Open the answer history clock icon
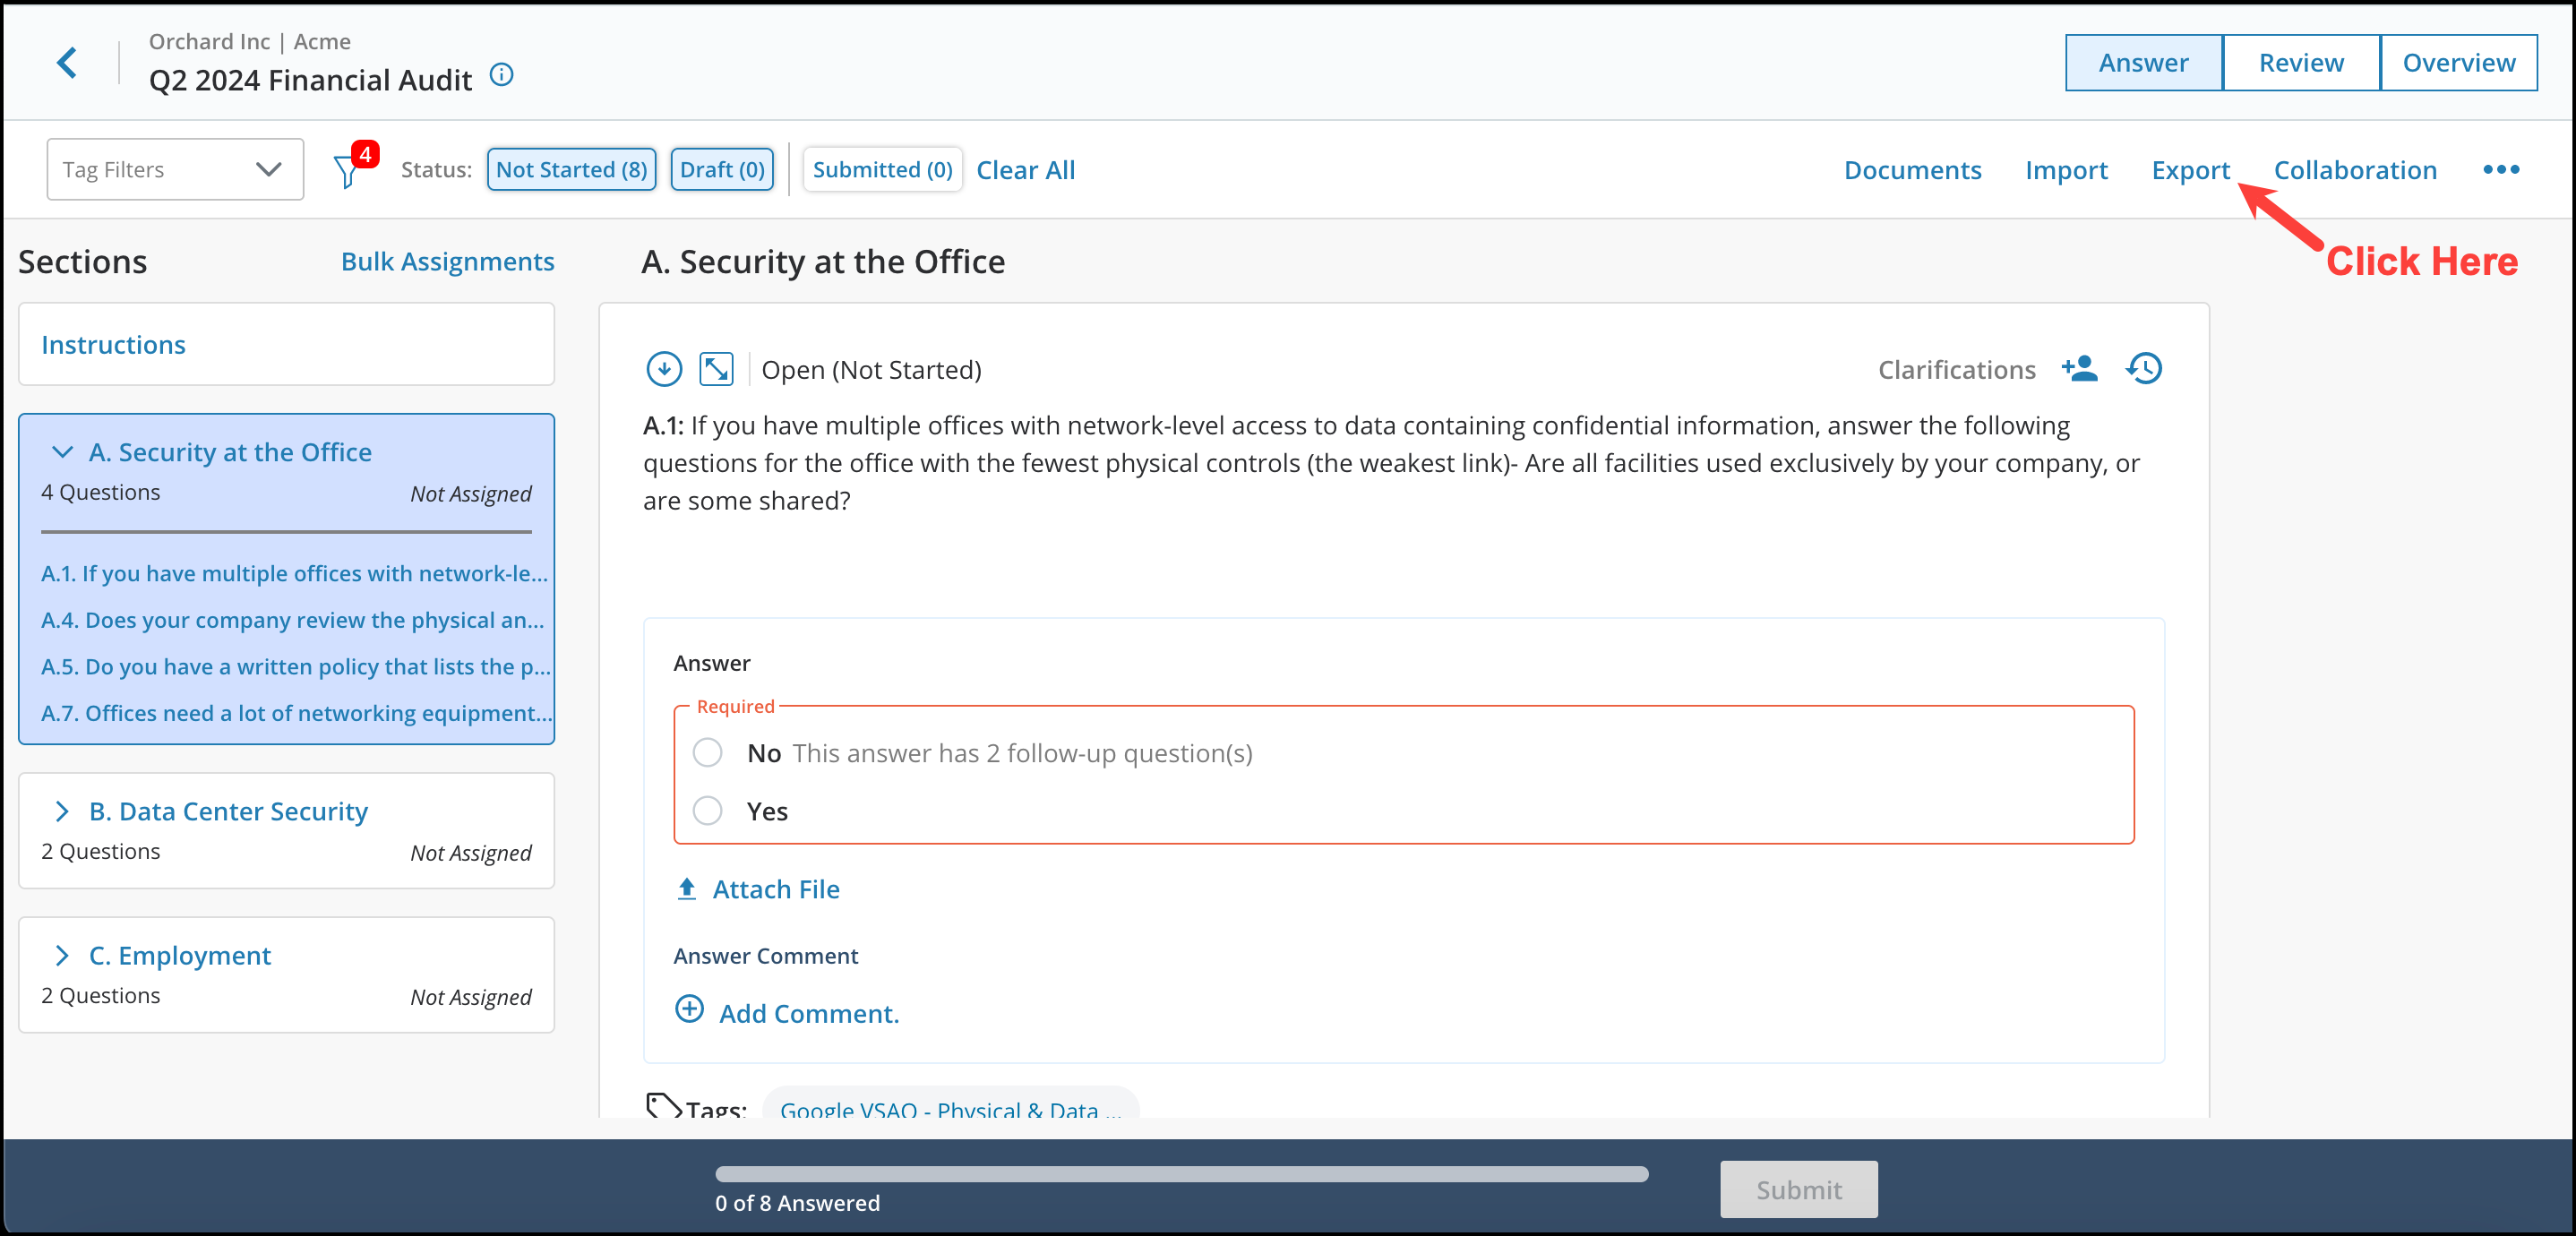Screen dimensions: 2576x1236 click(x=2144, y=368)
